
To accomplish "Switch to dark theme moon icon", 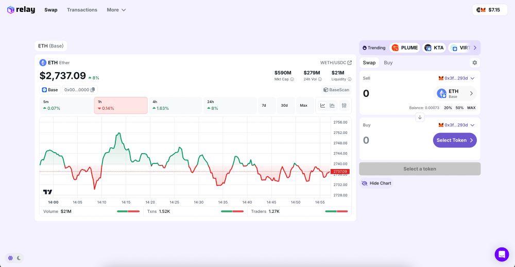I will click(19, 258).
